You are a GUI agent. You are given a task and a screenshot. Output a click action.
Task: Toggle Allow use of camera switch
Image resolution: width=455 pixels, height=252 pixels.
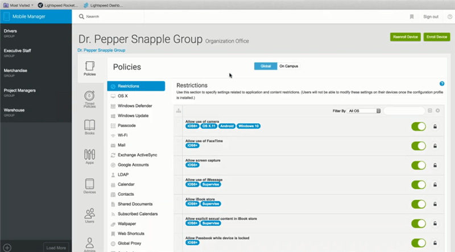419,127
